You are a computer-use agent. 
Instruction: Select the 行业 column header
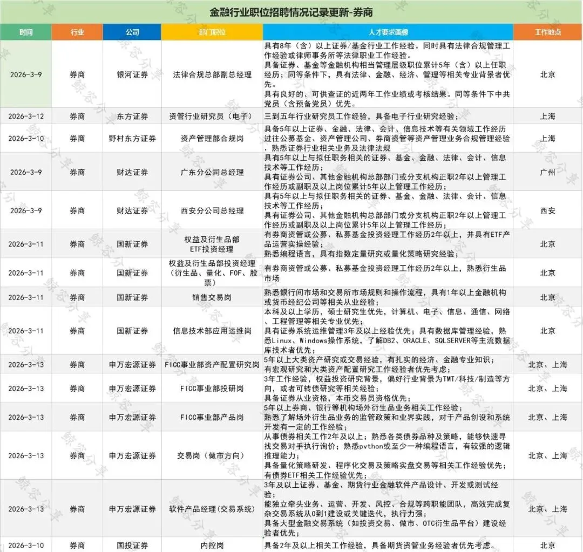(x=77, y=32)
